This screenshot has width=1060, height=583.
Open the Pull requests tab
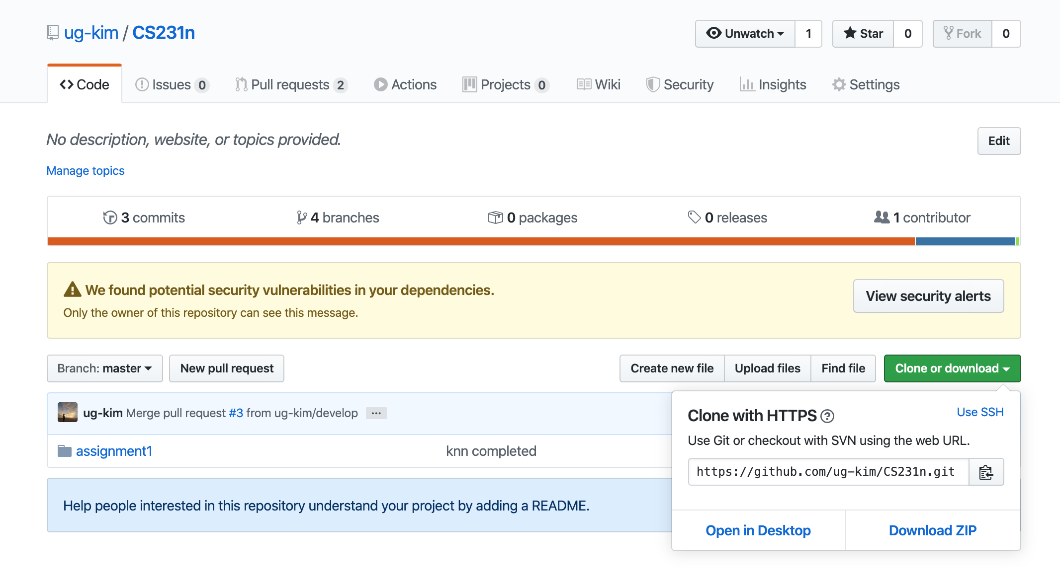(290, 85)
